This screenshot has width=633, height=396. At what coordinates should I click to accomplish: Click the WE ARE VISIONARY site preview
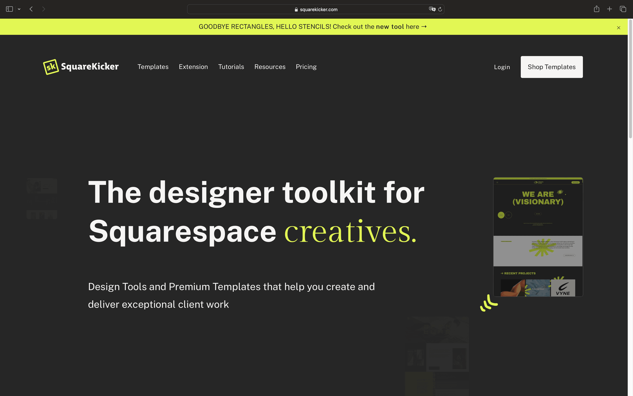coord(538,237)
